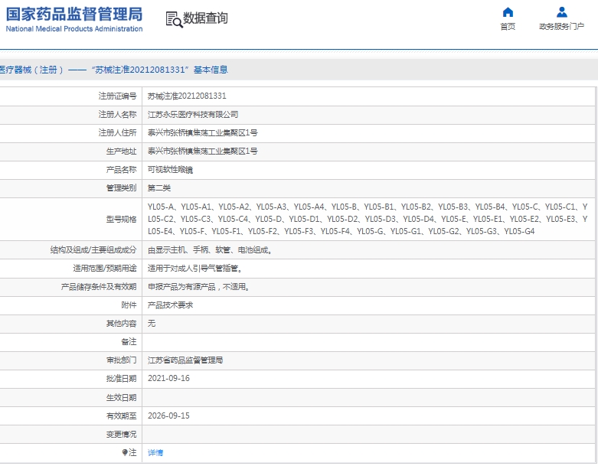Click the 变更情况 label

click(121, 435)
